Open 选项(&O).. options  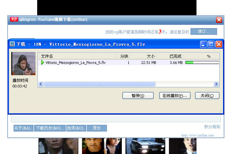click(x=76, y=128)
